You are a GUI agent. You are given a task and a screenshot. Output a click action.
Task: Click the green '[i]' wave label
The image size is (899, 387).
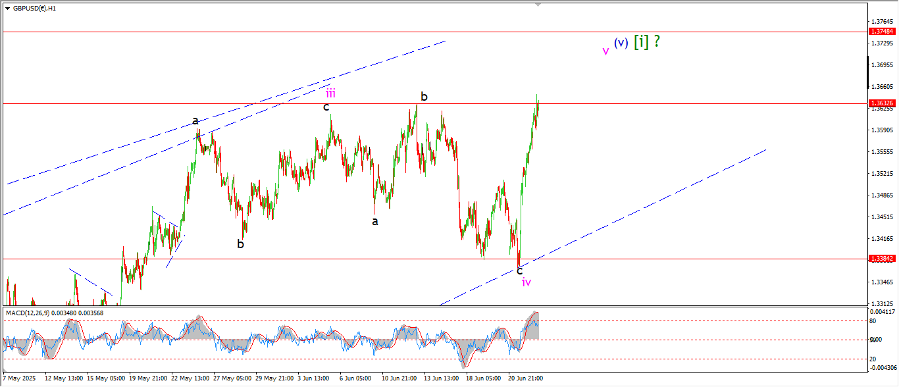(x=641, y=42)
